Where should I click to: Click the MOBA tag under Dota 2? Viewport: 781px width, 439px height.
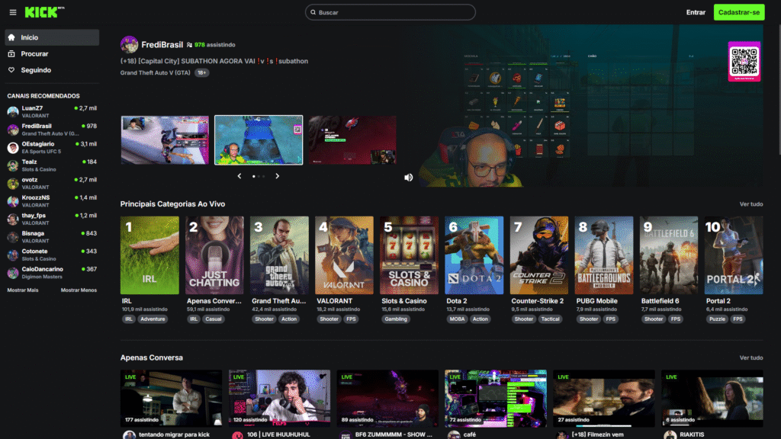457,319
